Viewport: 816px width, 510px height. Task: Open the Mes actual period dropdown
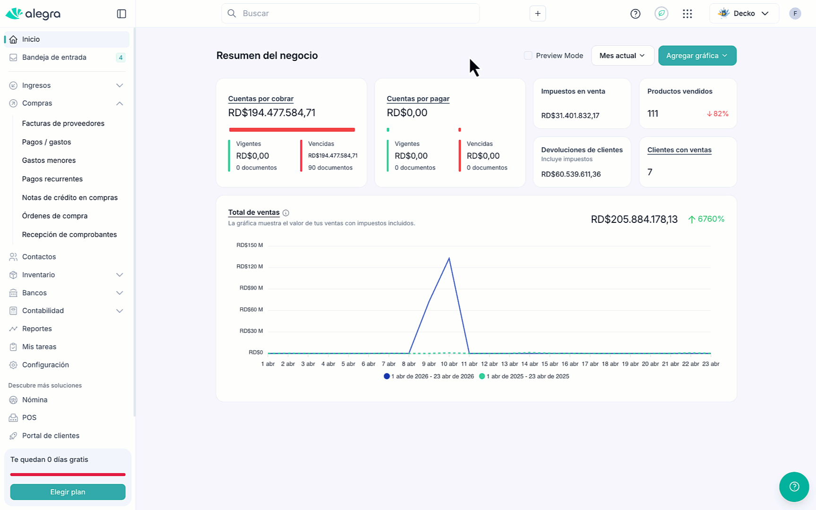click(x=622, y=56)
